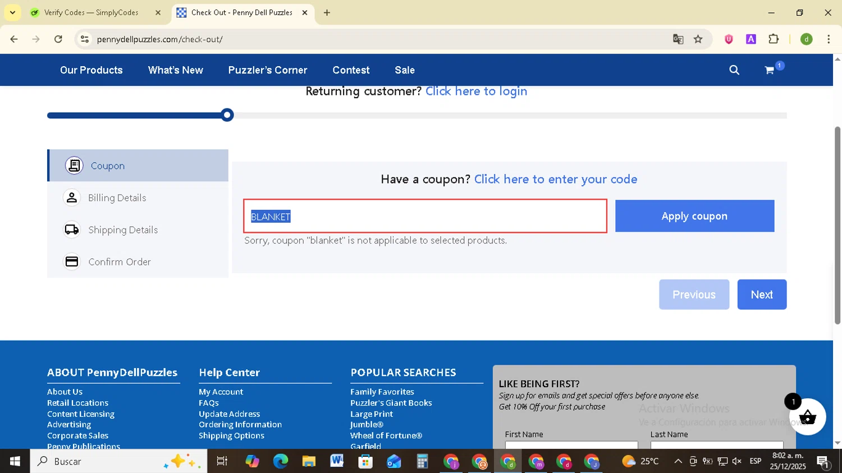Open Puzzler's Corner menu
This screenshot has width=842, height=473.
[268, 70]
